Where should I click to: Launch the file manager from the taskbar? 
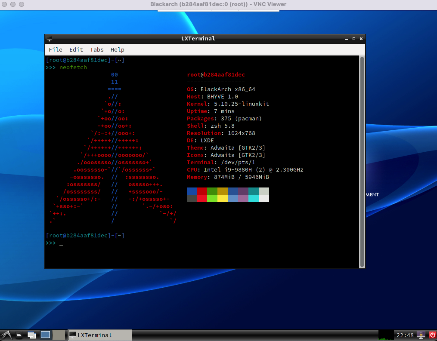[19, 335]
